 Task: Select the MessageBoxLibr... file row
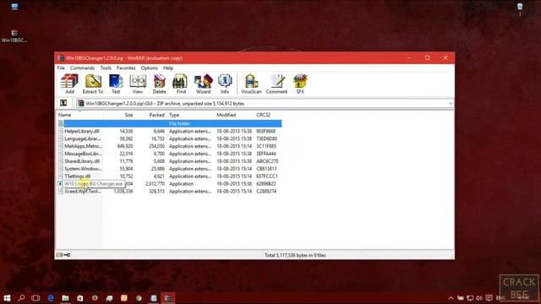point(169,154)
